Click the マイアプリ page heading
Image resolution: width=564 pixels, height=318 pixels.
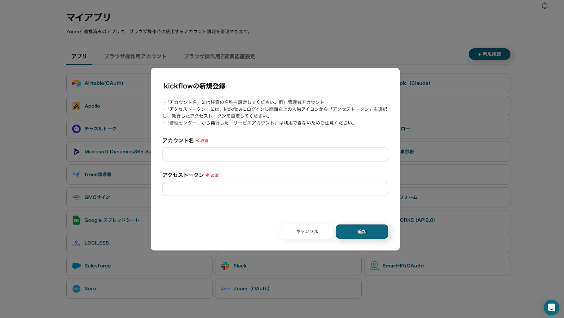(x=89, y=17)
